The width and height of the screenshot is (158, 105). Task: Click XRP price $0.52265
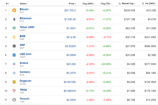click(70, 46)
